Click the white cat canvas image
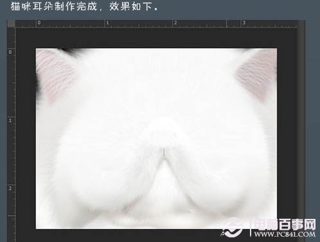320x242 pixels. pos(156,139)
